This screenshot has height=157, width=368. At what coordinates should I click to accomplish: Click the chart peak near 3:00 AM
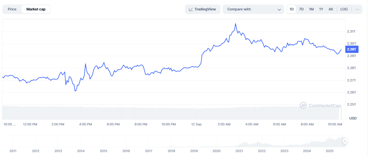click(236, 24)
